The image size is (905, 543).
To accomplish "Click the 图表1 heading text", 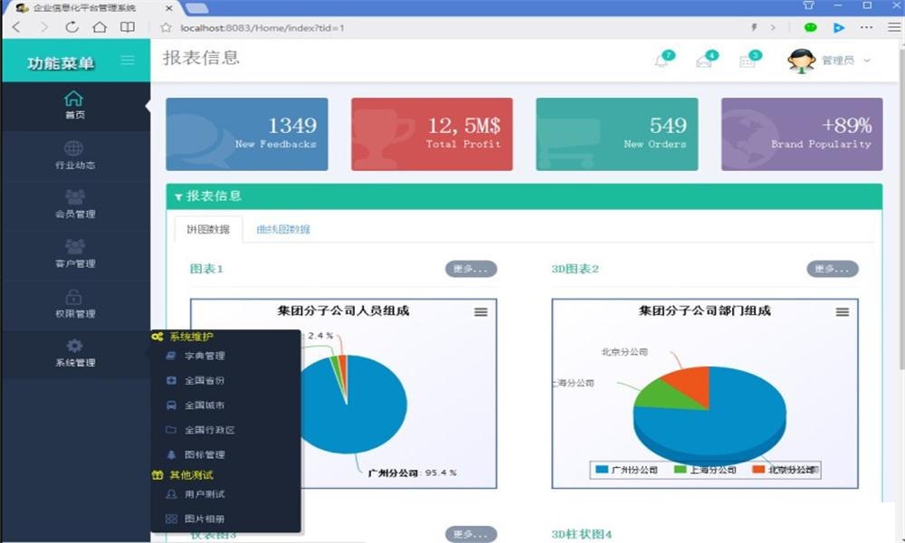I will coord(206,269).
